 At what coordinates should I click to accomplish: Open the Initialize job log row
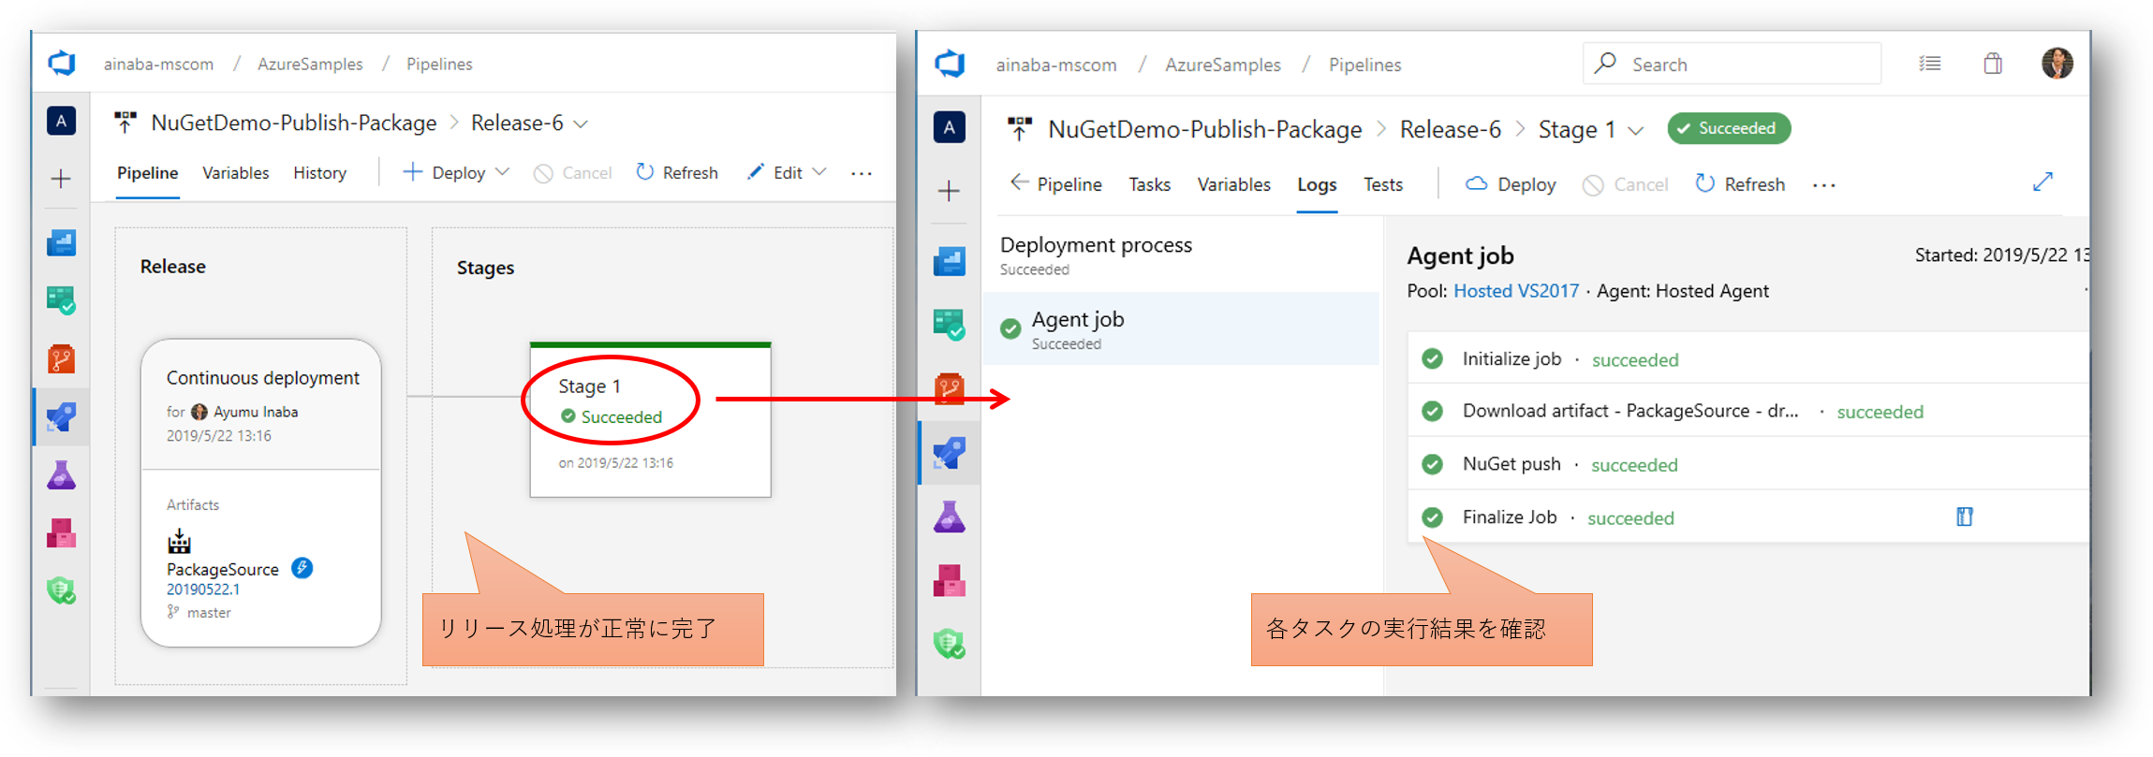pos(1747,358)
